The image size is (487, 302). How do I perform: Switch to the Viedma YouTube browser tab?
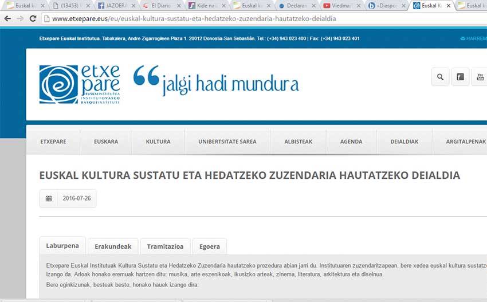click(x=342, y=6)
